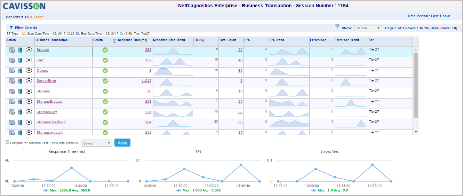
Task: Click response time value 363 for Browse
Action: pyautogui.click(x=148, y=50)
